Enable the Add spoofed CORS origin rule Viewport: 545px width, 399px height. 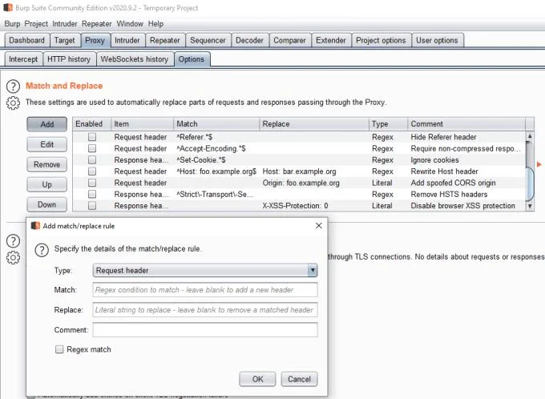point(92,183)
